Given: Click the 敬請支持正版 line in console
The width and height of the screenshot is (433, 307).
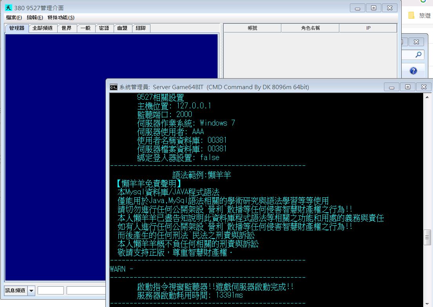Looking at the screenshot, I should pyautogui.click(x=175, y=252).
